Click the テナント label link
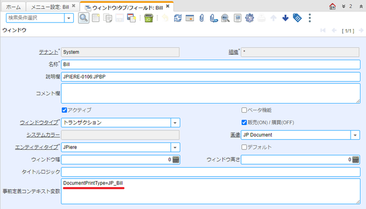This screenshot has width=366, height=209. [48, 52]
